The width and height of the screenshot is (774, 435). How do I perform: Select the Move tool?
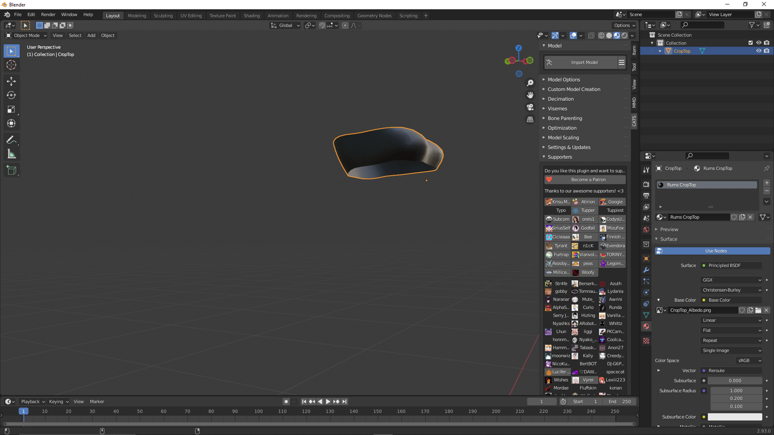[11, 81]
